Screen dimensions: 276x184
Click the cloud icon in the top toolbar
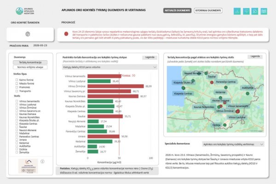255,11
